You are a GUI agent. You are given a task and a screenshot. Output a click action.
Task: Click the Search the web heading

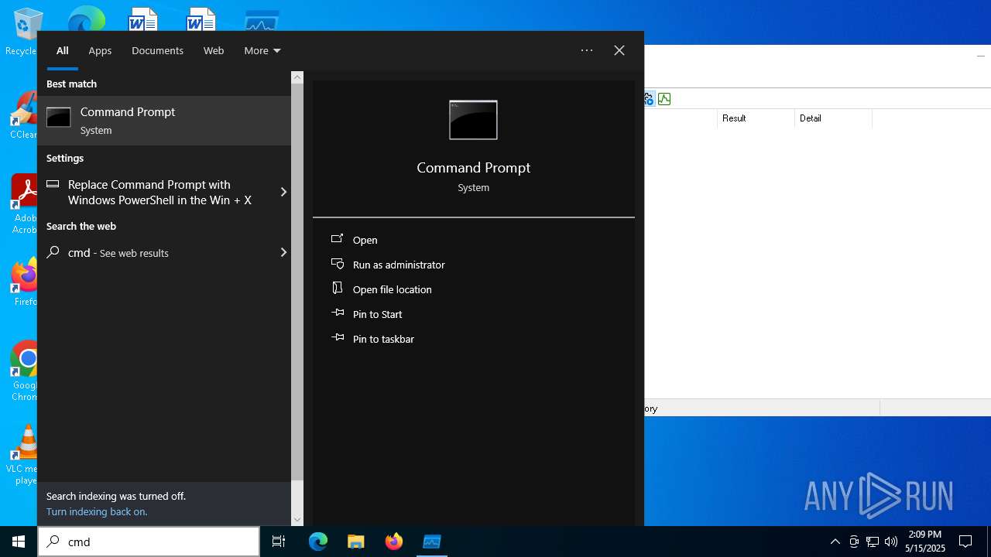pyautogui.click(x=81, y=226)
